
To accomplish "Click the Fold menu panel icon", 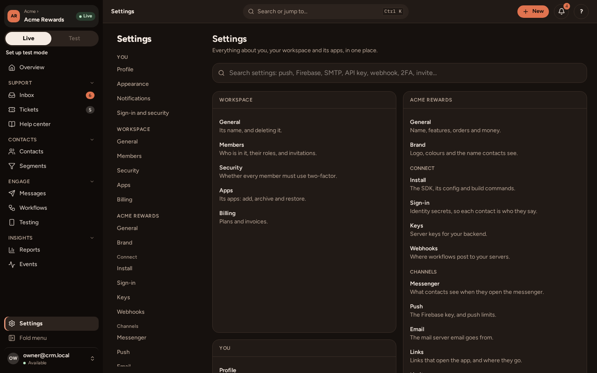I will (x=12, y=338).
